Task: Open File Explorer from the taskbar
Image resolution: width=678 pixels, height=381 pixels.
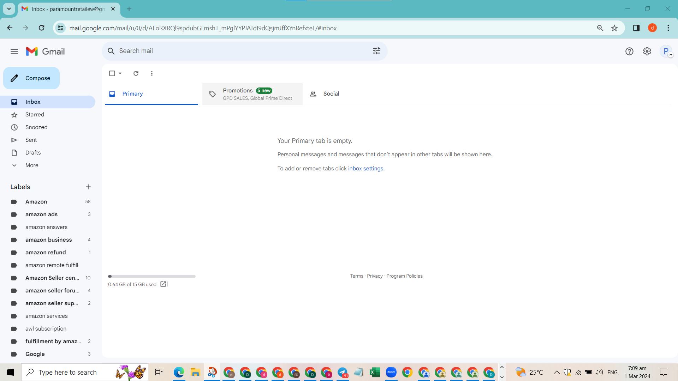Action: [195, 372]
